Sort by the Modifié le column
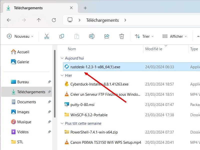The width and height of the screenshot is (200, 150). point(154,49)
